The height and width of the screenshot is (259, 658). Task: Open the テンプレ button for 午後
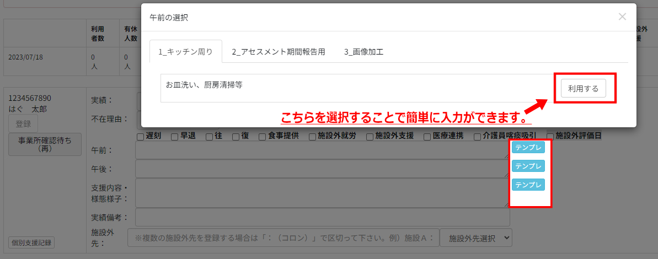coord(528,166)
